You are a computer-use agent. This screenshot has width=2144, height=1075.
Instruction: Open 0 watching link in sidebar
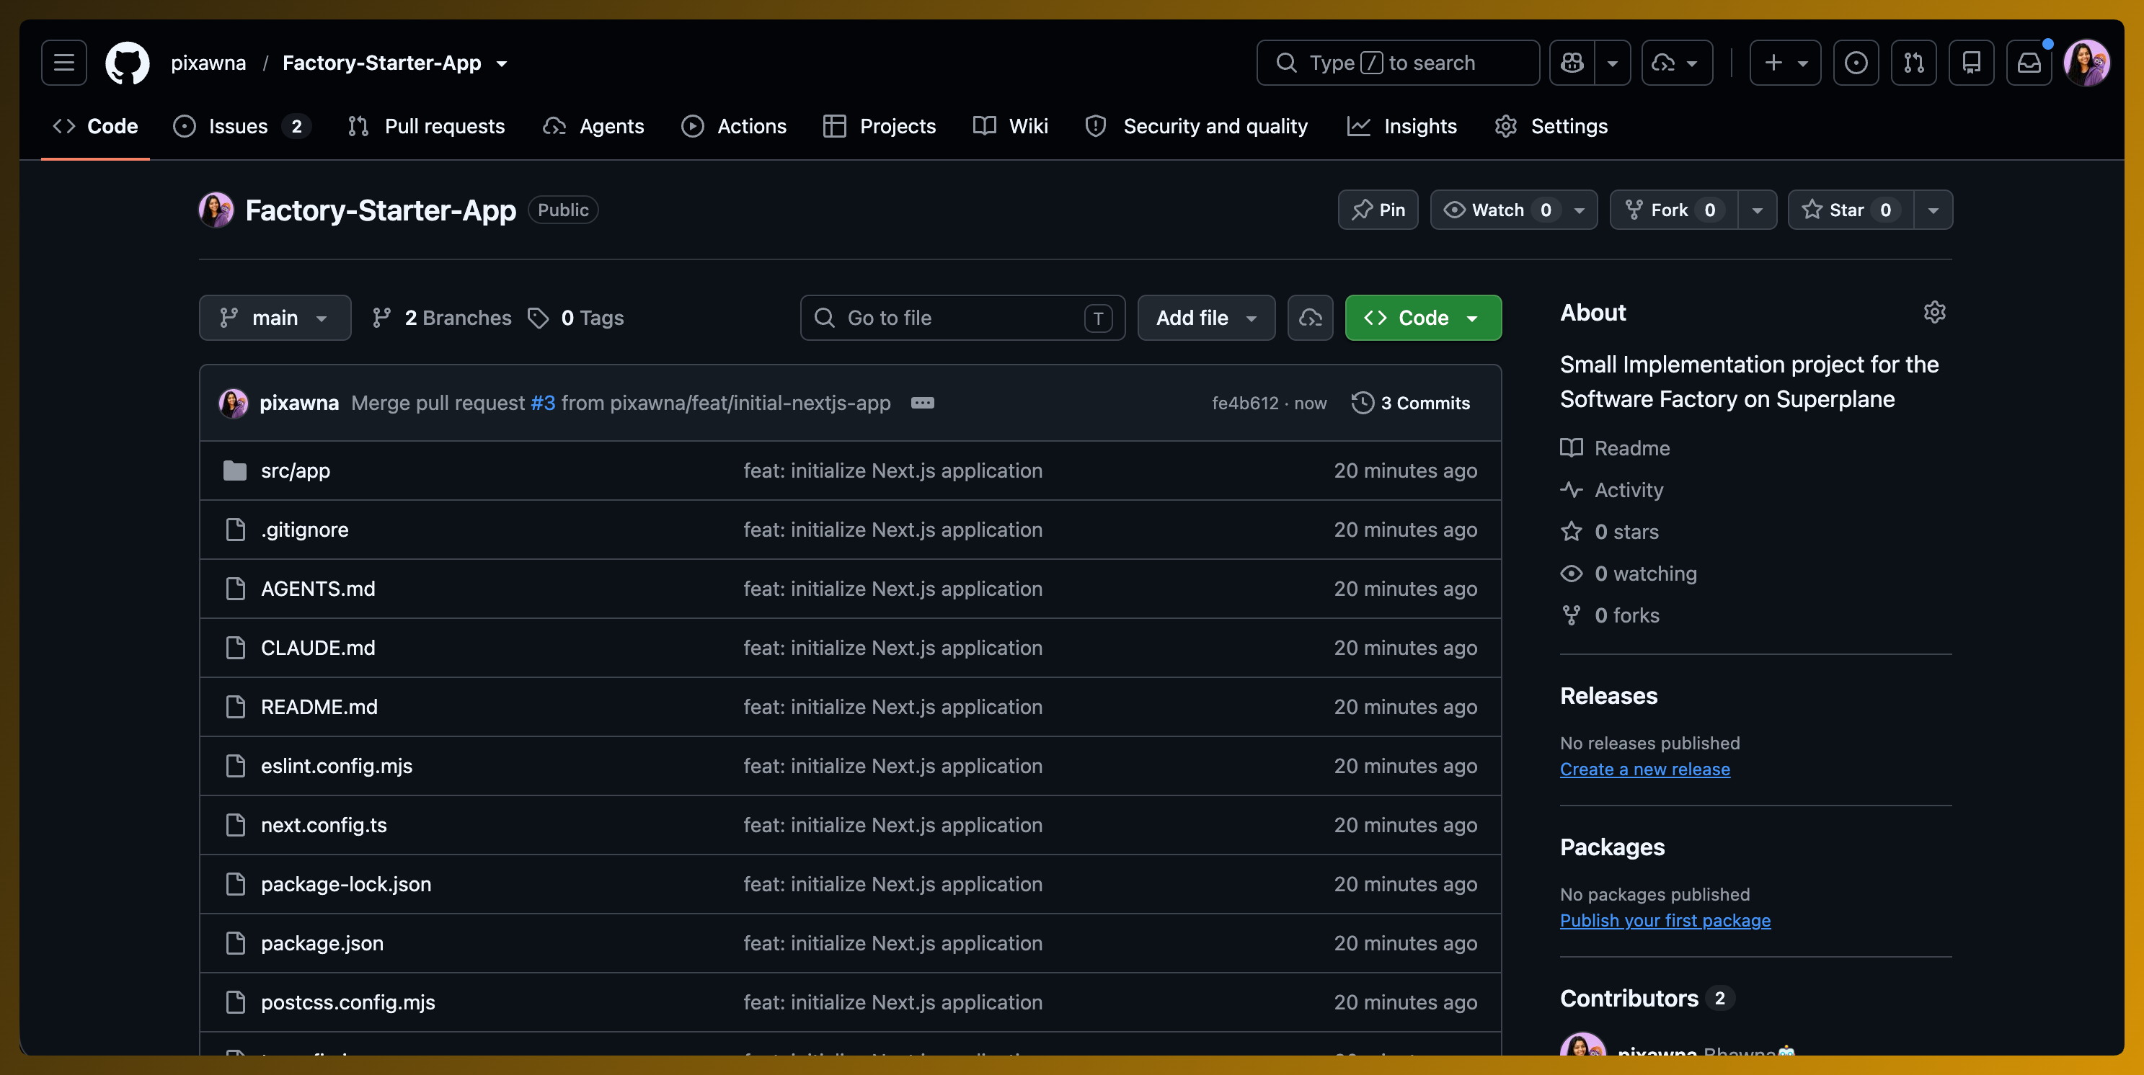pyautogui.click(x=1629, y=573)
